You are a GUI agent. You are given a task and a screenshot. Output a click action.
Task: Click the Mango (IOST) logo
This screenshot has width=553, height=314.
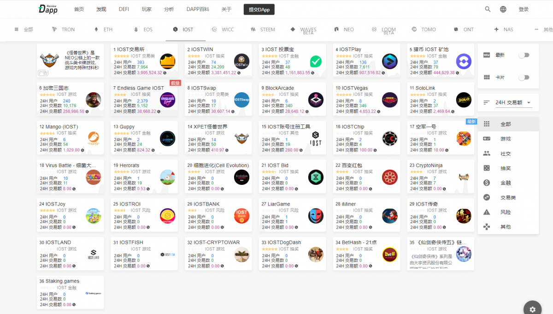click(x=94, y=138)
